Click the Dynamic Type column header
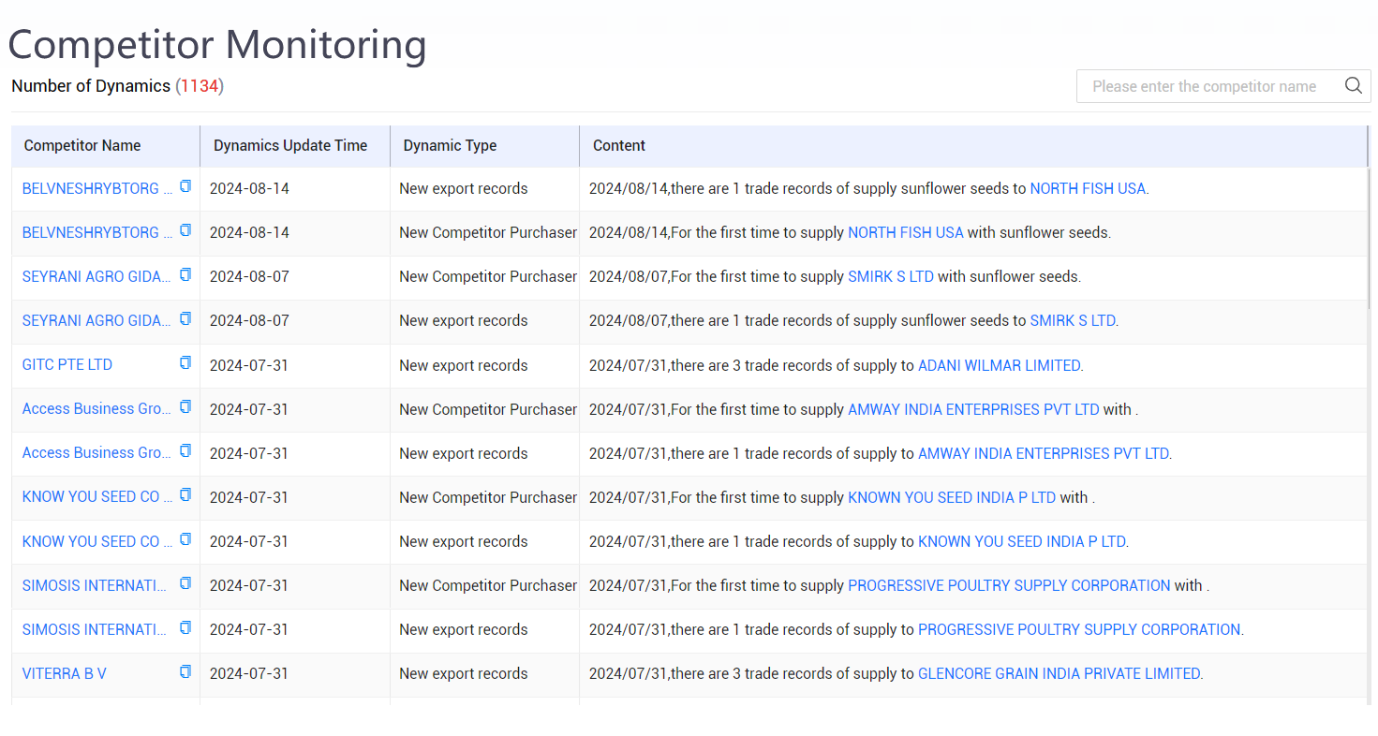Viewport: 1378px width, 736px height. [484, 146]
